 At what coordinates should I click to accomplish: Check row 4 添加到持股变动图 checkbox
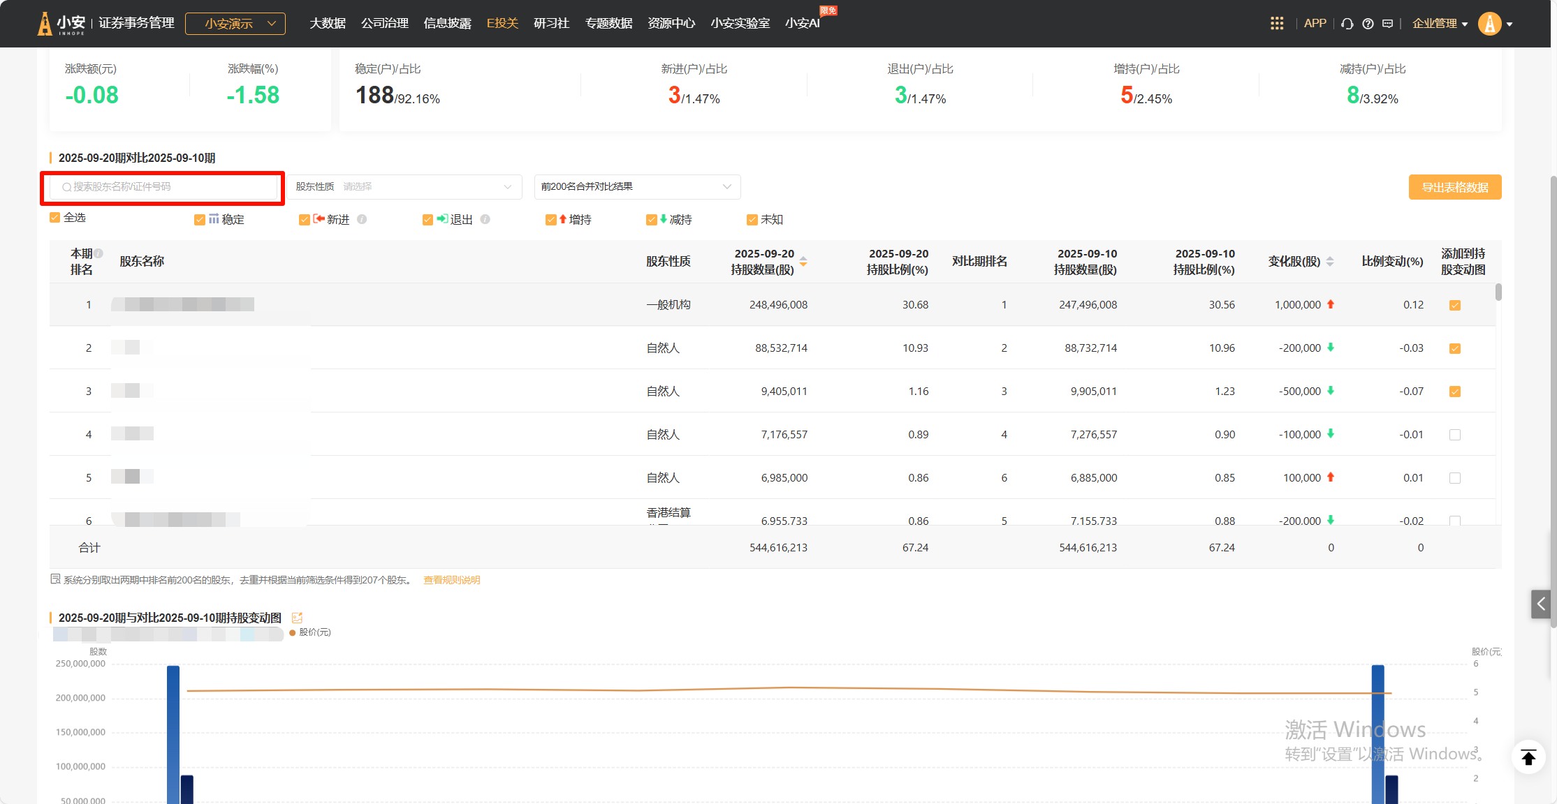(1455, 435)
